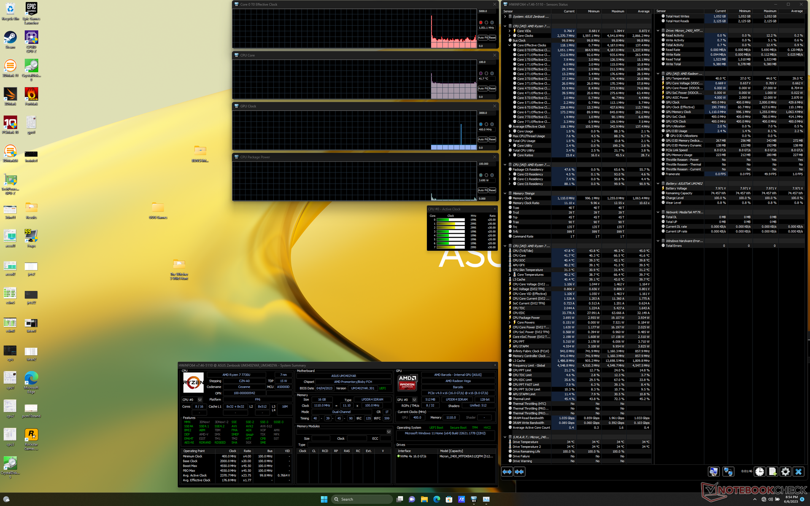Image resolution: width=810 pixels, height=506 pixels.
Task: Click the networked computers icon
Action: pos(728,472)
